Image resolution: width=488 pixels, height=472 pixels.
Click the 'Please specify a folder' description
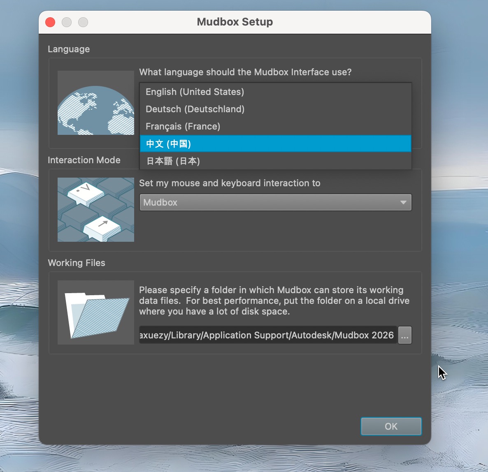(x=274, y=301)
